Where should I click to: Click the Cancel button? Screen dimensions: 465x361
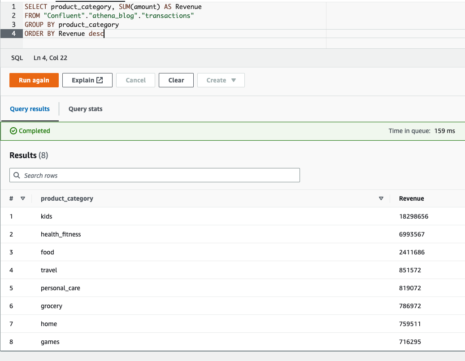pyautogui.click(x=135, y=80)
